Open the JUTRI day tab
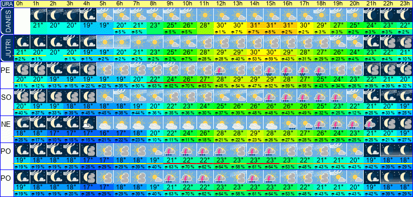The height and width of the screenshot is (197, 413). click(x=7, y=49)
